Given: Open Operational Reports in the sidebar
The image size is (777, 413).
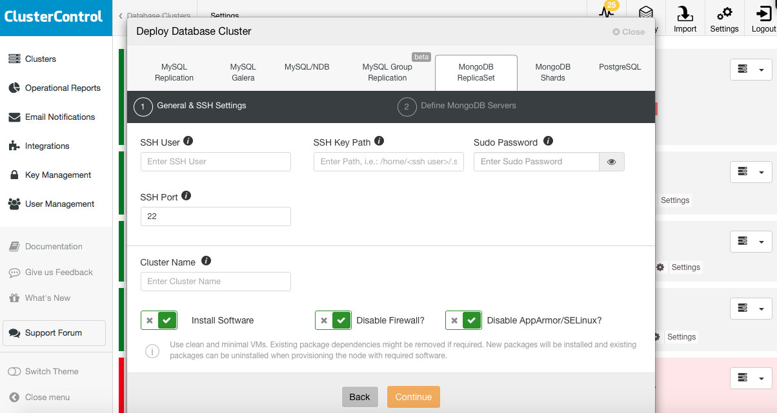Looking at the screenshot, I should pos(54,88).
